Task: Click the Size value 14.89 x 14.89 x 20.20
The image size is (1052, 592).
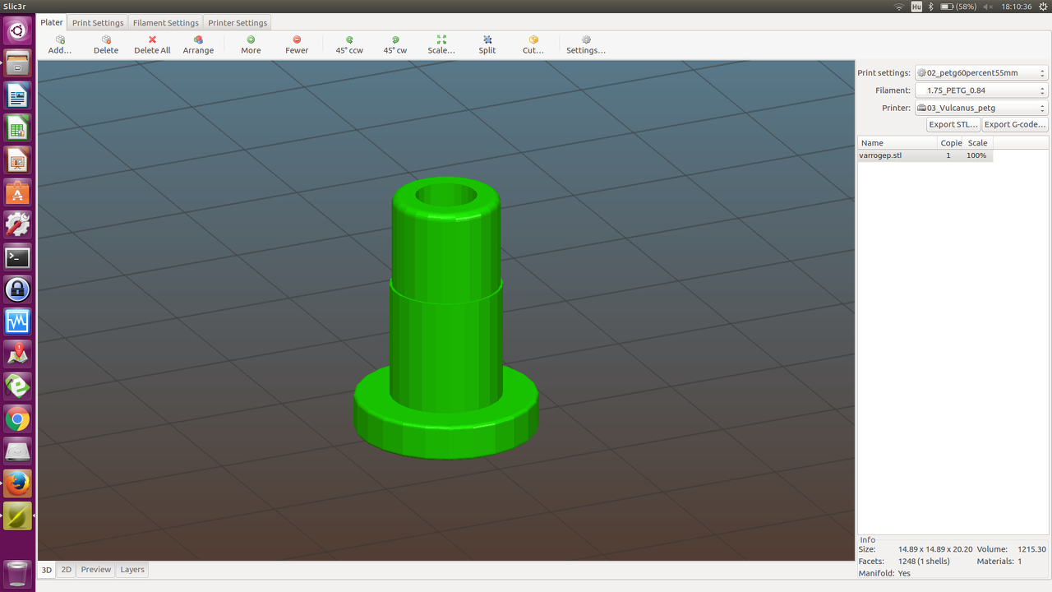Action: 935,549
